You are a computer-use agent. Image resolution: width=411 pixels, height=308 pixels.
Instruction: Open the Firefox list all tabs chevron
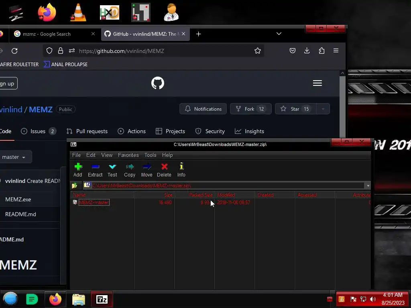click(x=279, y=34)
